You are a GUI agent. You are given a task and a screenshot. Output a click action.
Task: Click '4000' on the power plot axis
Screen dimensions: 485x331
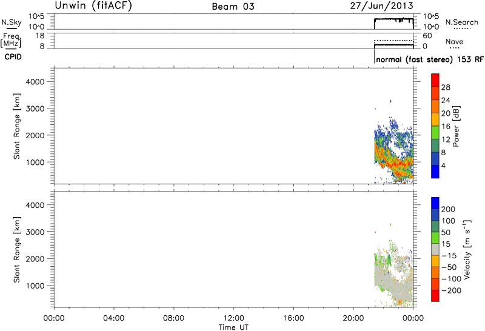(x=36, y=82)
